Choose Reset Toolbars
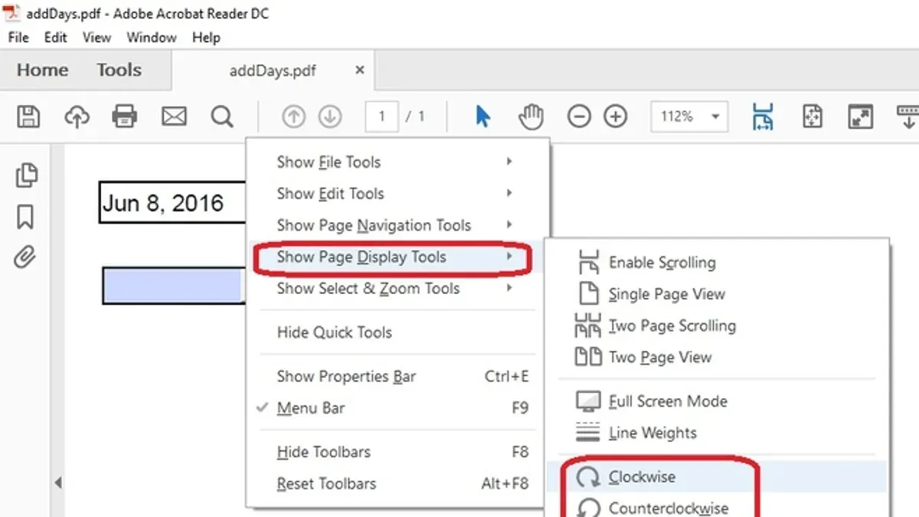This screenshot has width=919, height=517. tap(395, 483)
